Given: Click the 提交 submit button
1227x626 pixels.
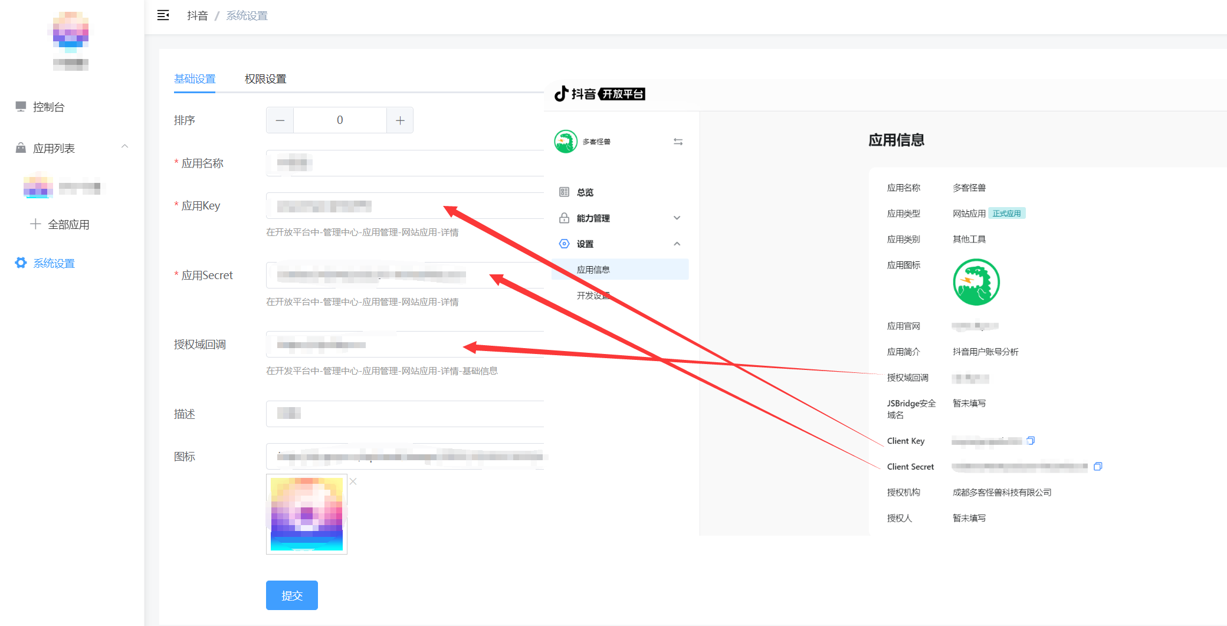Looking at the screenshot, I should pos(292,595).
